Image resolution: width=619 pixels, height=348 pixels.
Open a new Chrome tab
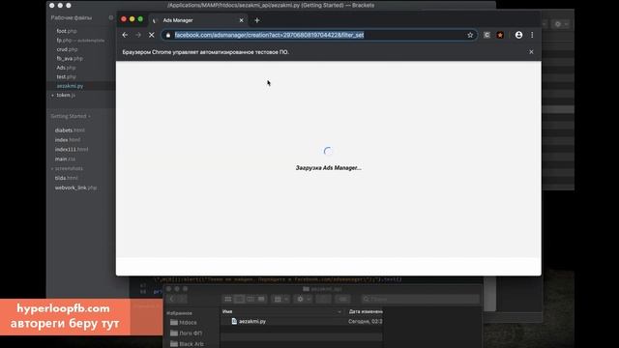click(x=257, y=20)
